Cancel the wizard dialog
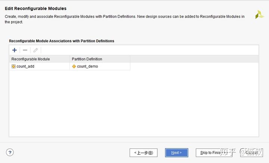The height and width of the screenshot is (163, 269). (x=251, y=153)
